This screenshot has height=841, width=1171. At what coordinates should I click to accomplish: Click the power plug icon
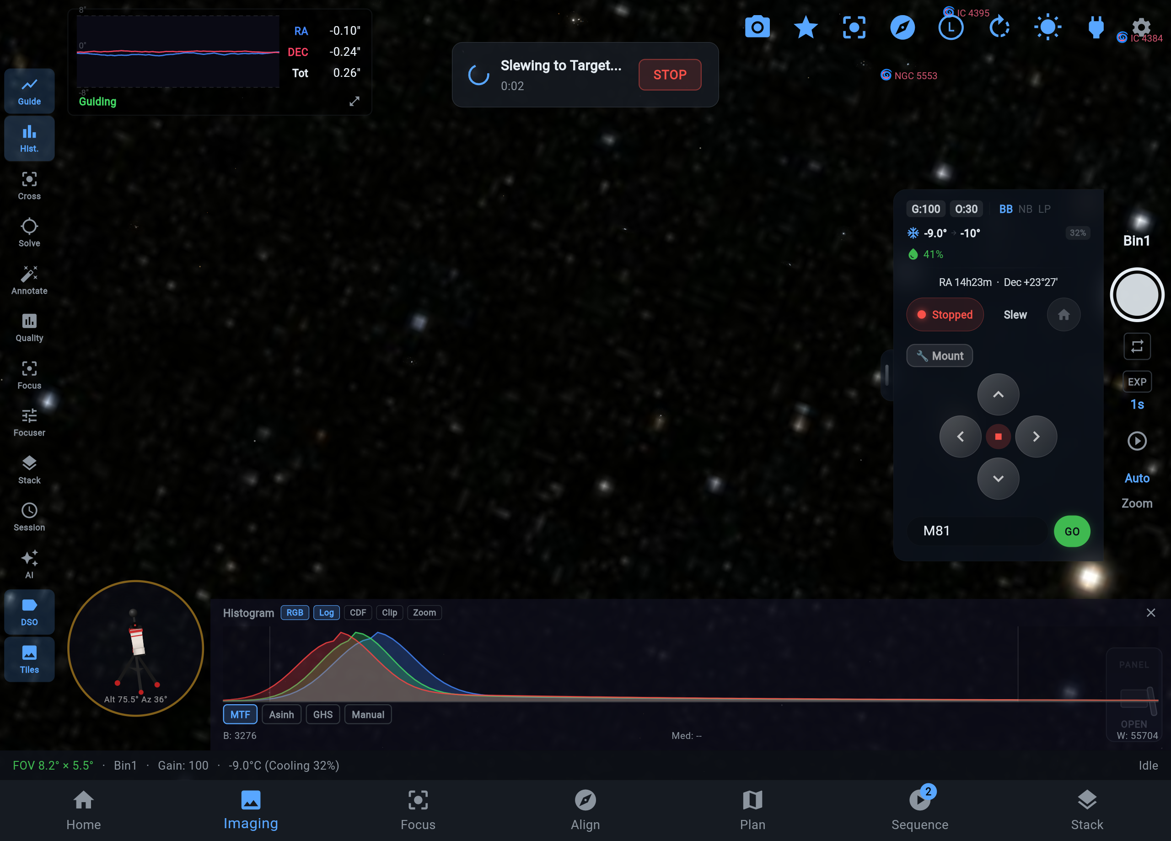1096,27
